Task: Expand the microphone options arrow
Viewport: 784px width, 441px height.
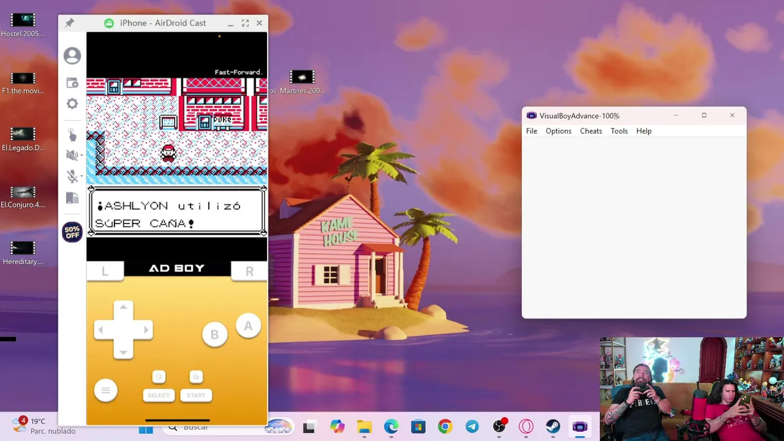Action: (81, 177)
